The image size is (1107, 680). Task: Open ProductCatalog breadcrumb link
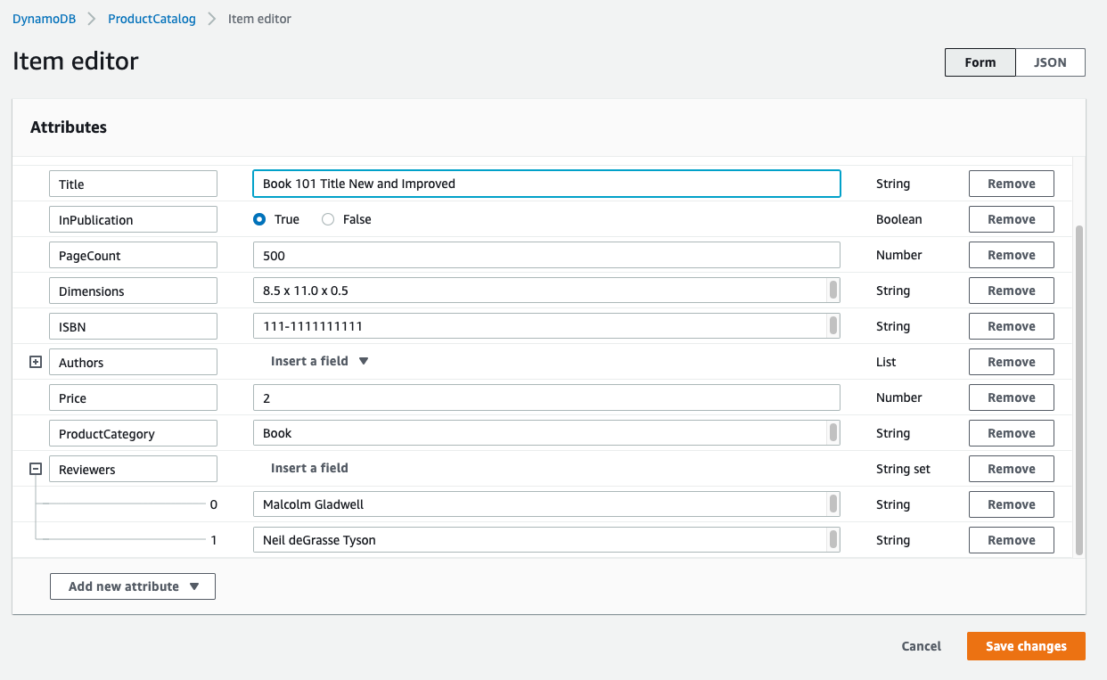click(152, 19)
